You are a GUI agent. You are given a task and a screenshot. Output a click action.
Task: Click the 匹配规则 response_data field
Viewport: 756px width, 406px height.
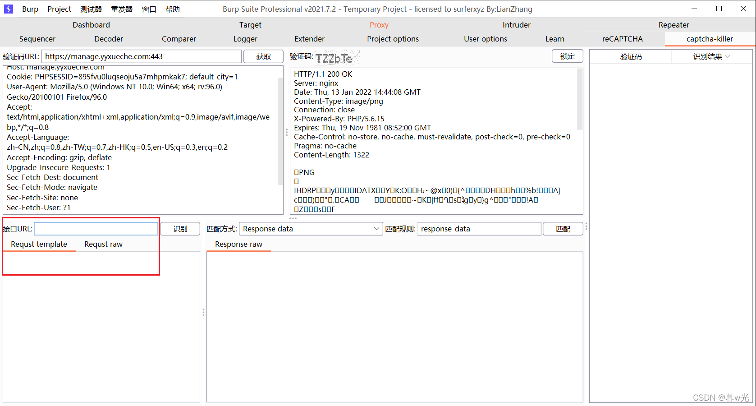click(479, 229)
